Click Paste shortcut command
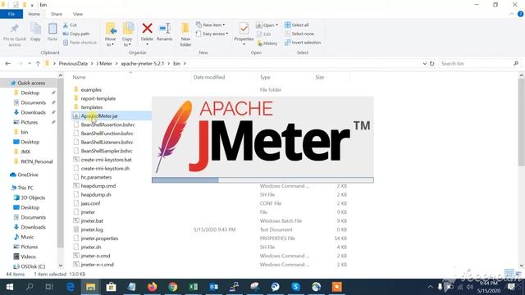 [x=80, y=43]
